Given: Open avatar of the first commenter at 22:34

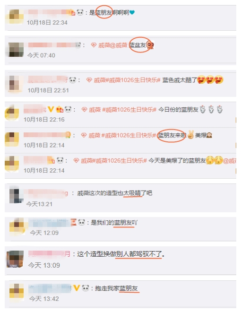Looking at the screenshot, I should coord(15,17).
